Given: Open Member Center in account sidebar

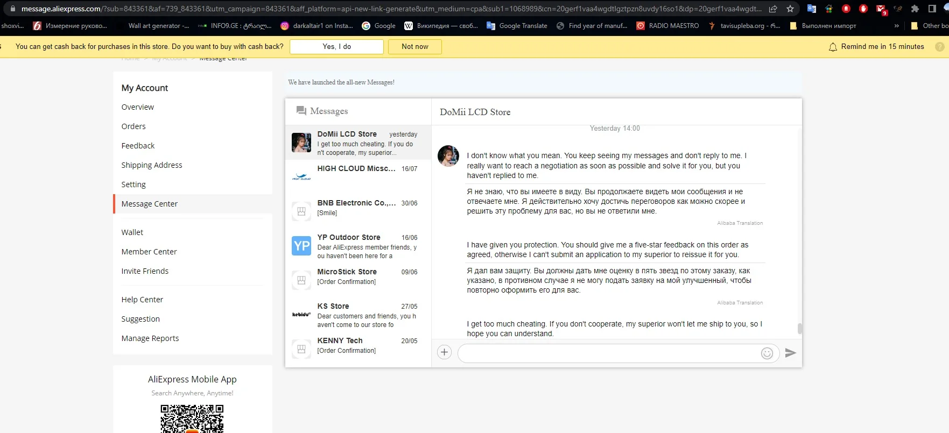Looking at the screenshot, I should (149, 252).
